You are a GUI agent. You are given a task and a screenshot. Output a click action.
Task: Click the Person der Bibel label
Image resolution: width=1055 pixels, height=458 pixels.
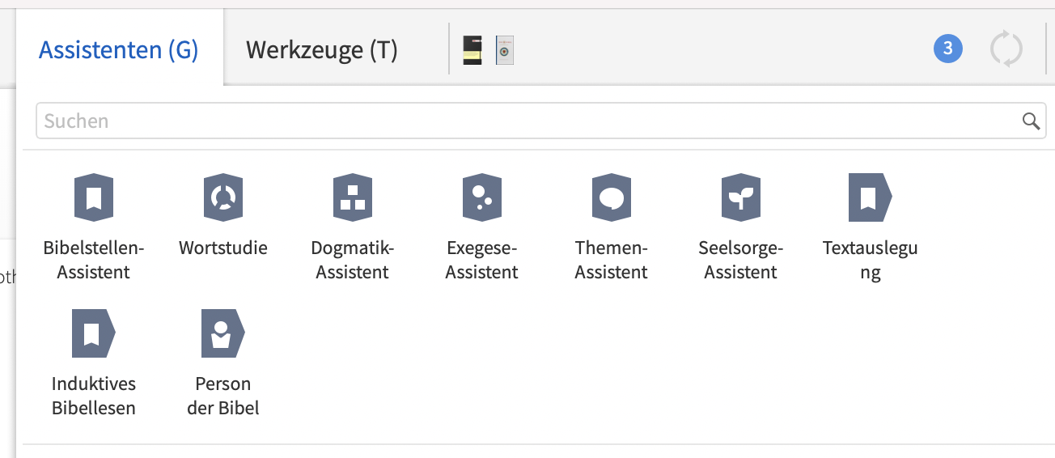pos(223,396)
